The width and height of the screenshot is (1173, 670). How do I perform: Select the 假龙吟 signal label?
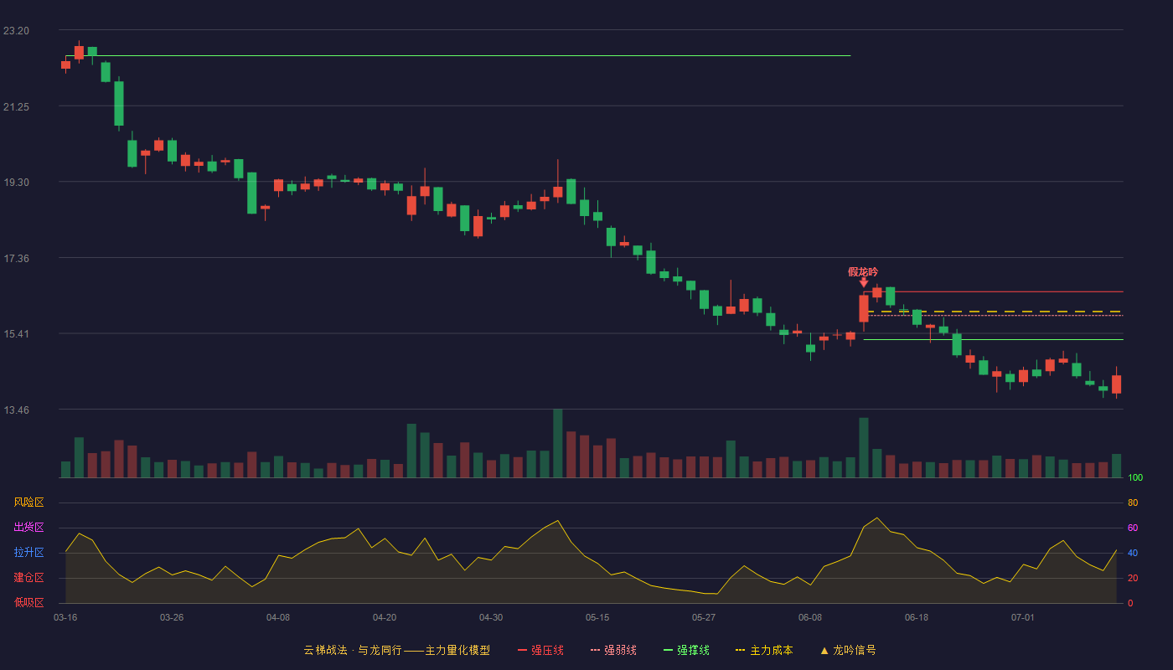pyautogui.click(x=863, y=271)
